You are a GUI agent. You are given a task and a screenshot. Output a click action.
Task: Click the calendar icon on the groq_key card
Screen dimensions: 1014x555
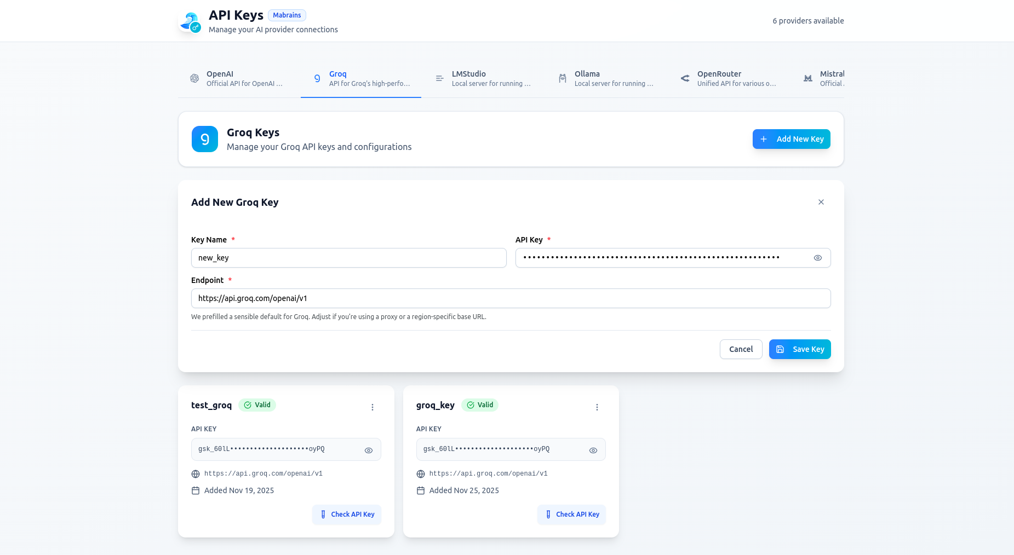click(420, 490)
